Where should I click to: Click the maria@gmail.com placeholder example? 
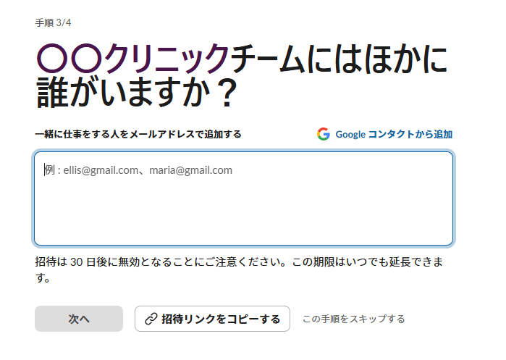[190, 170]
